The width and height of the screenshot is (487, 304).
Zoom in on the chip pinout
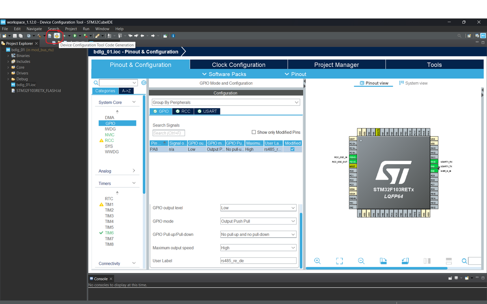pos(317,261)
